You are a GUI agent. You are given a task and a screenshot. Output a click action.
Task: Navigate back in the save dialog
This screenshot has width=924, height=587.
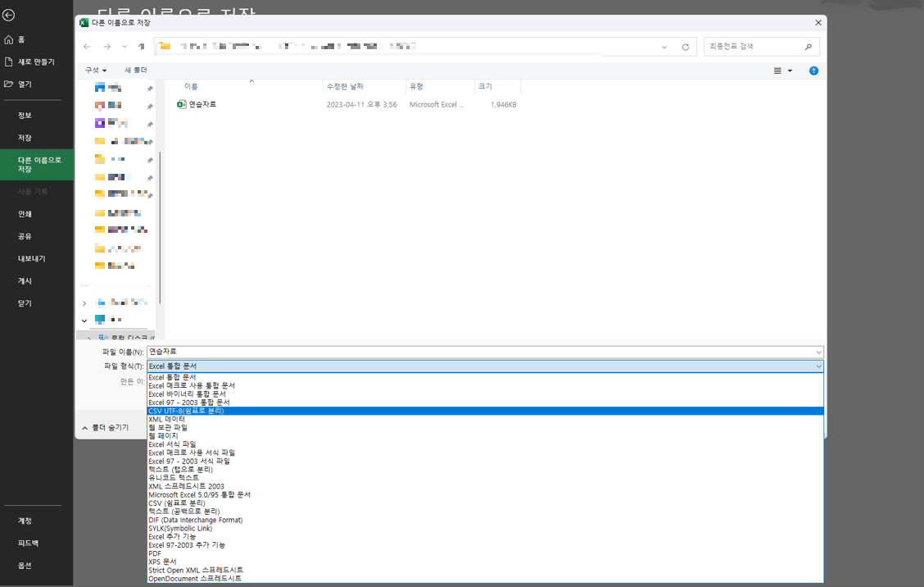pos(87,47)
